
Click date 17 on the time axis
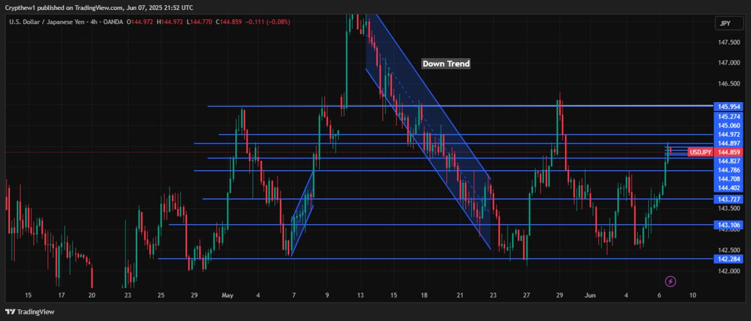click(x=61, y=294)
